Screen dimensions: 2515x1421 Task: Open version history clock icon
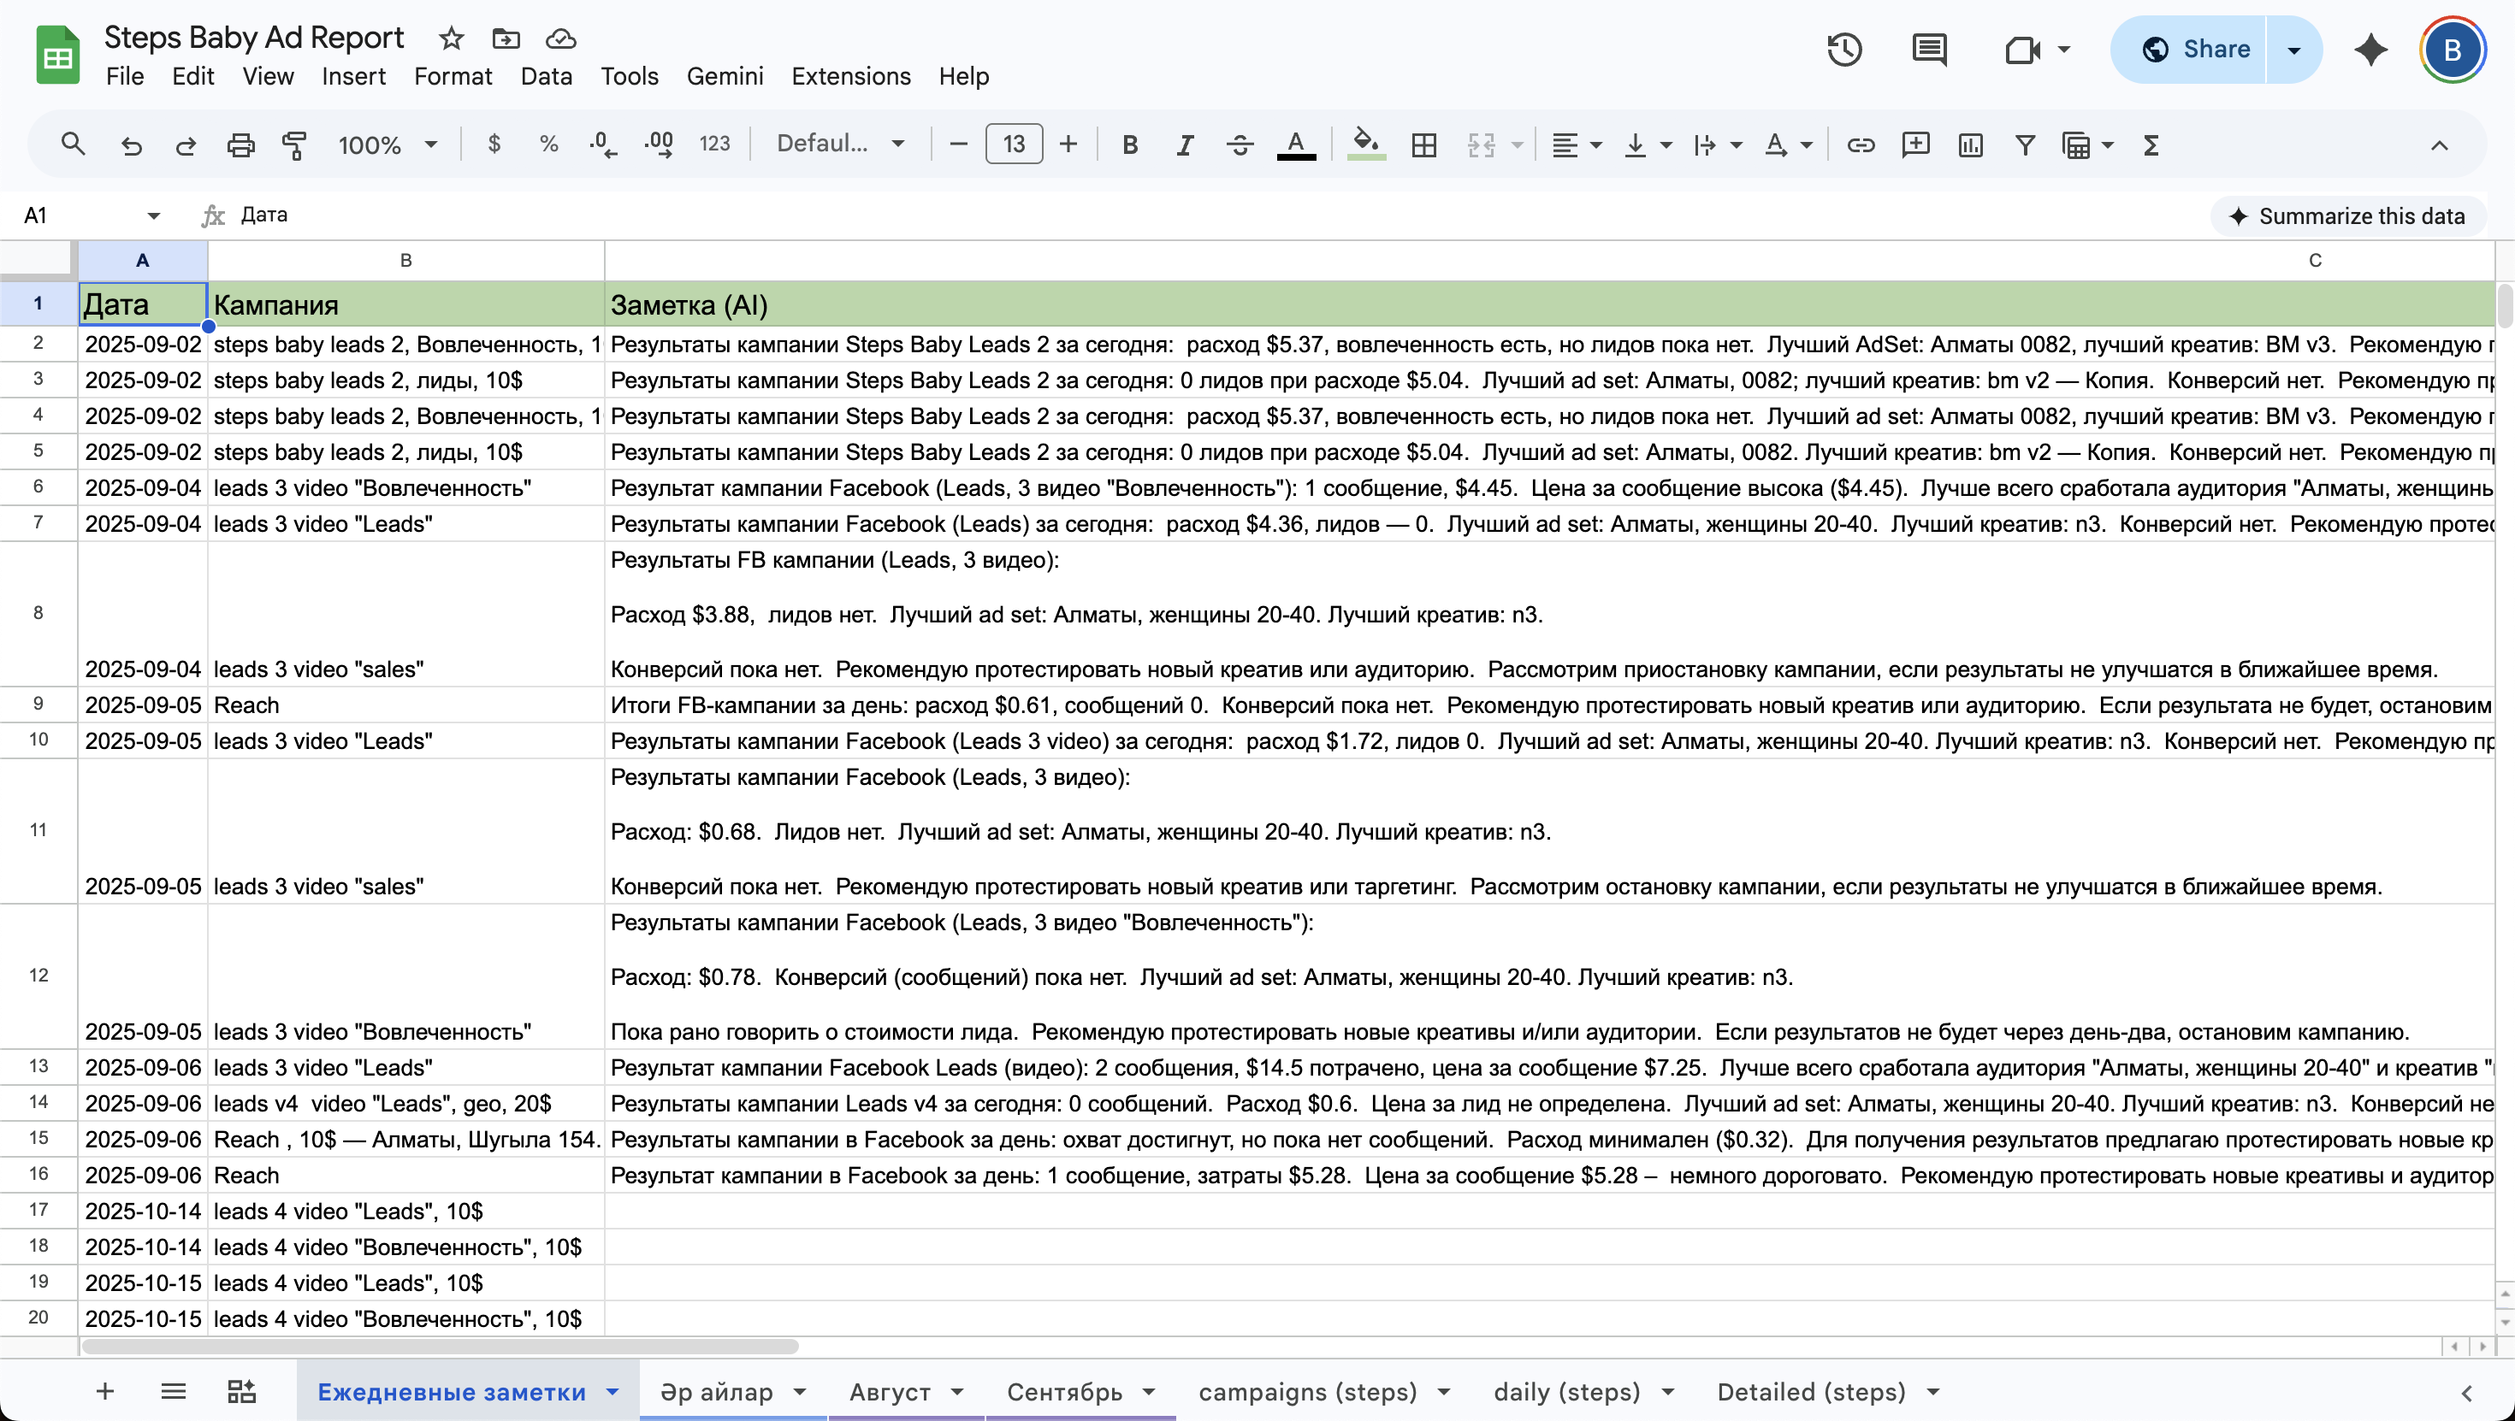(1844, 50)
